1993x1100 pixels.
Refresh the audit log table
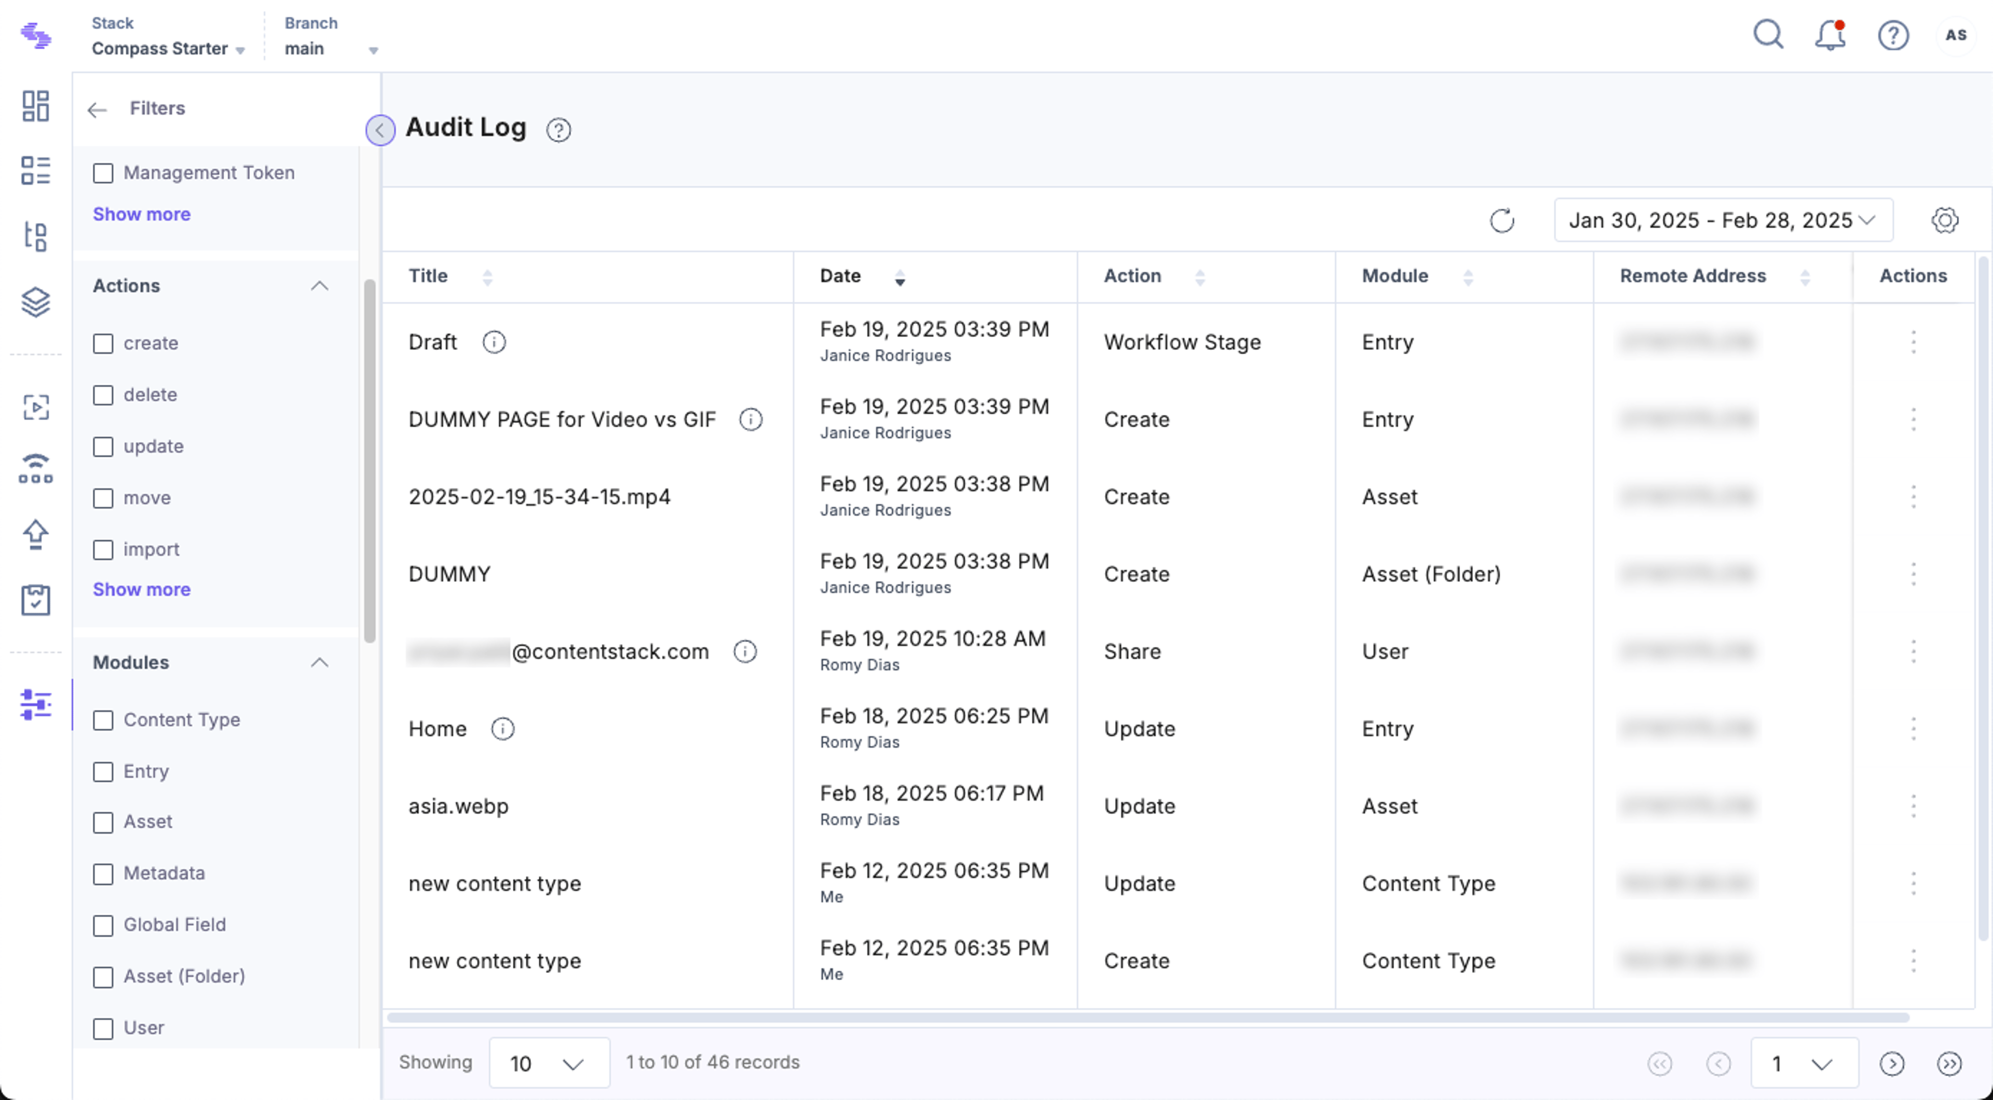coord(1501,221)
